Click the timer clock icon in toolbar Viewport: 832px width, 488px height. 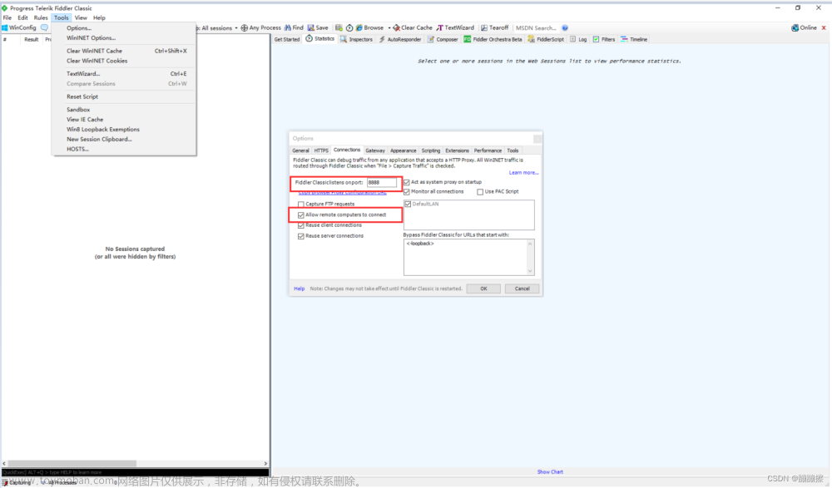click(349, 27)
